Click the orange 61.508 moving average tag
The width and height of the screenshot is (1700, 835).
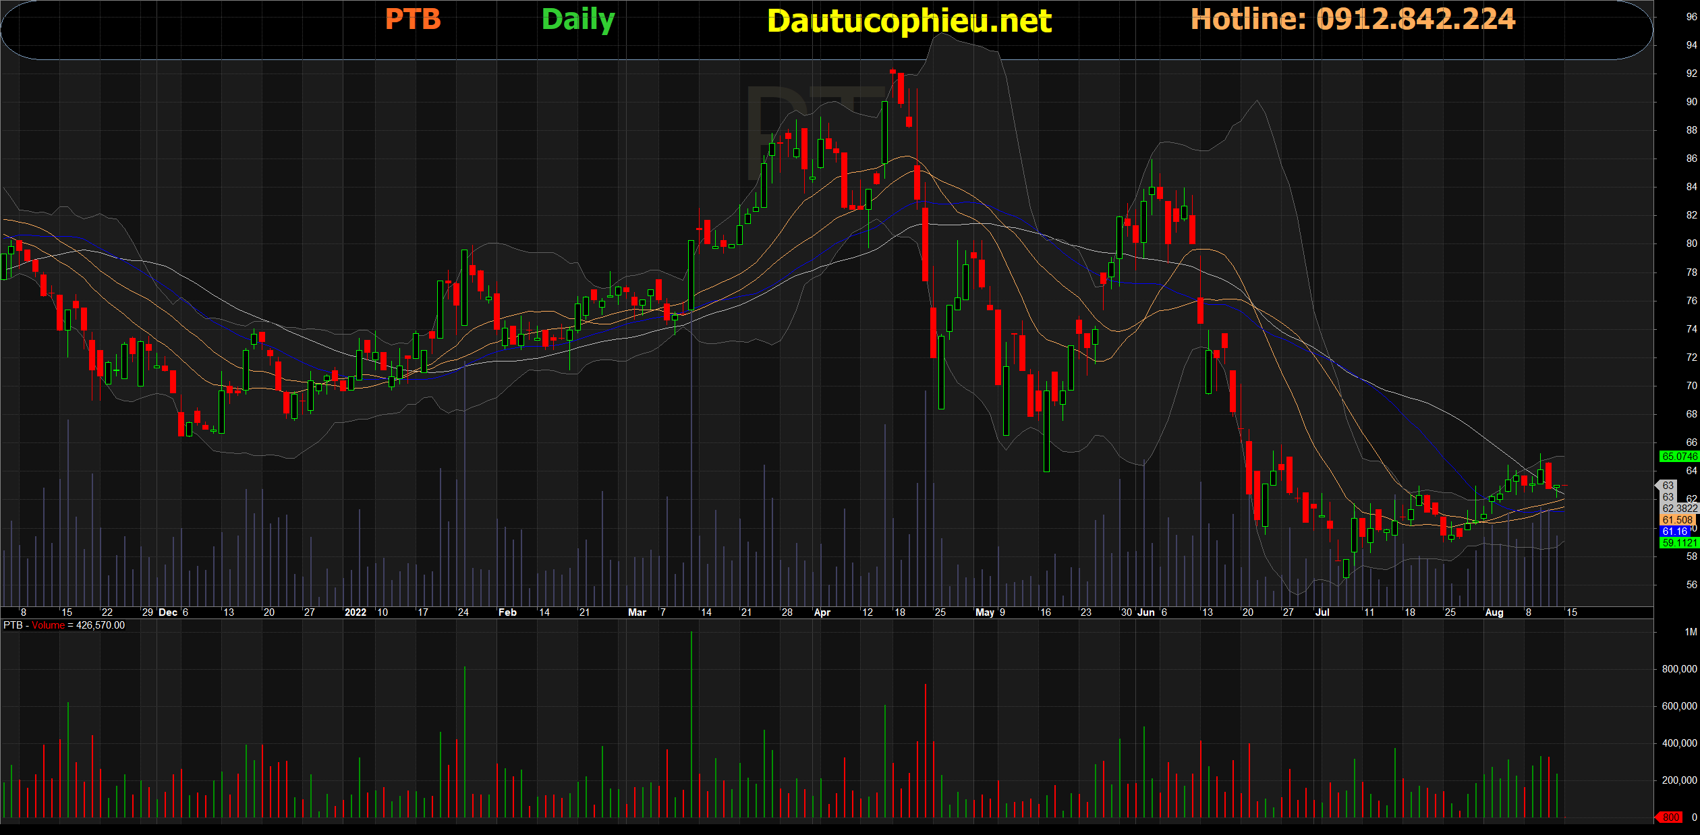(x=1678, y=520)
